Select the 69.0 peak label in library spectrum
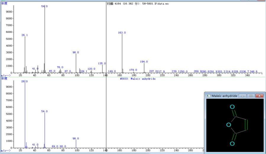Screen dimensions: 266x154 (55, 146)
